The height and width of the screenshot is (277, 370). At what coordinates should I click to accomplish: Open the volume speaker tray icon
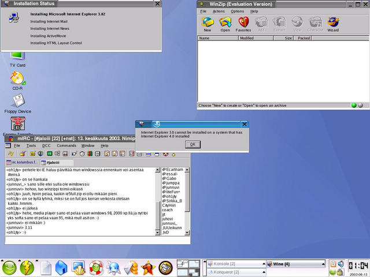click(341, 264)
